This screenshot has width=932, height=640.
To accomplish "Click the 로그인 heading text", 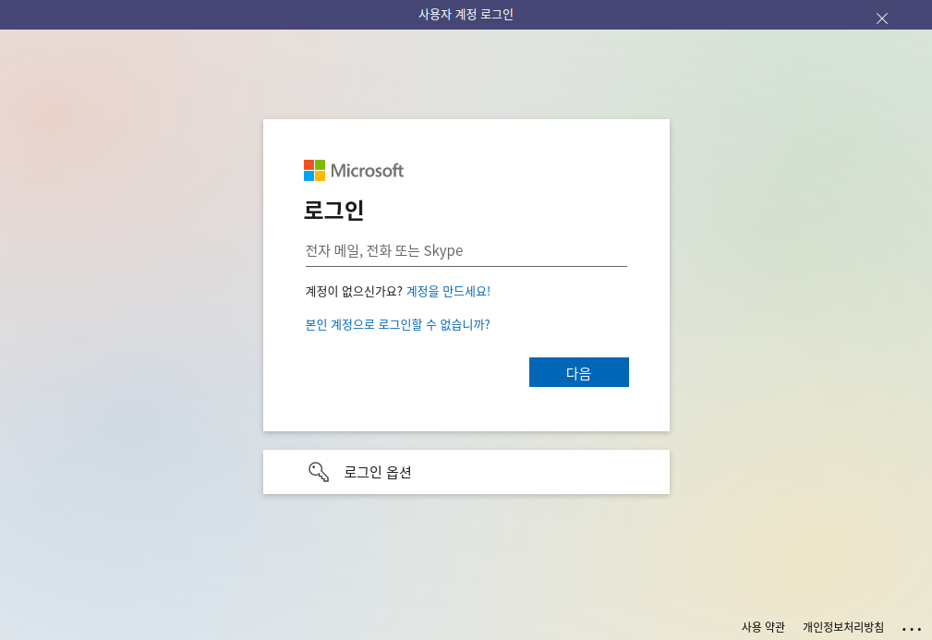I will [334, 210].
